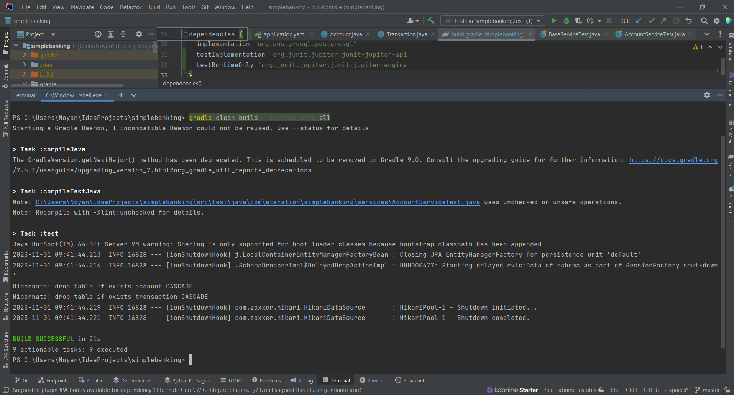This screenshot has width=734, height=395.
Task: Collapse the gradle folder in tree
Action: pyautogui.click(x=25, y=84)
